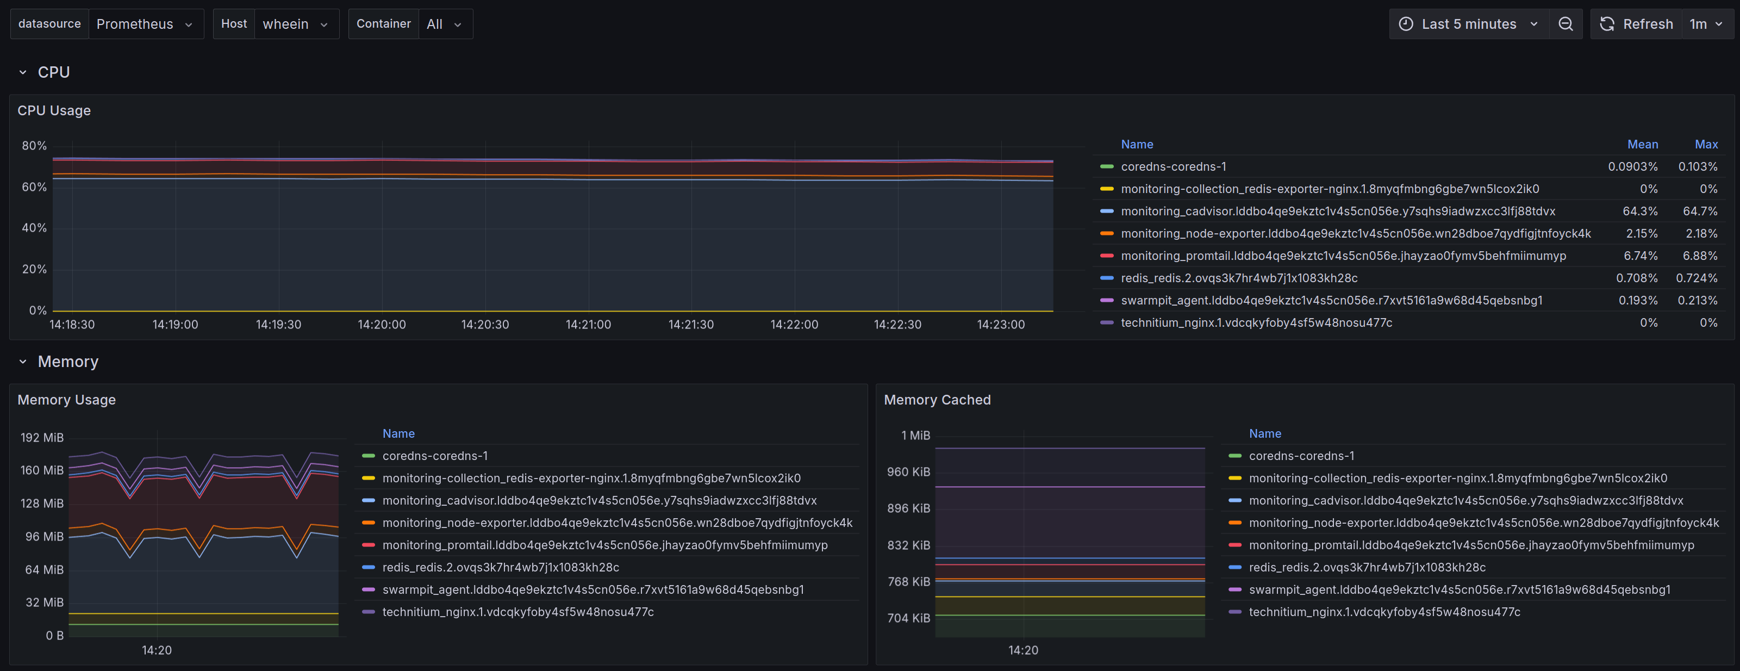Click the clock icon in time picker
This screenshot has height=671, width=1740.
pyautogui.click(x=1406, y=24)
